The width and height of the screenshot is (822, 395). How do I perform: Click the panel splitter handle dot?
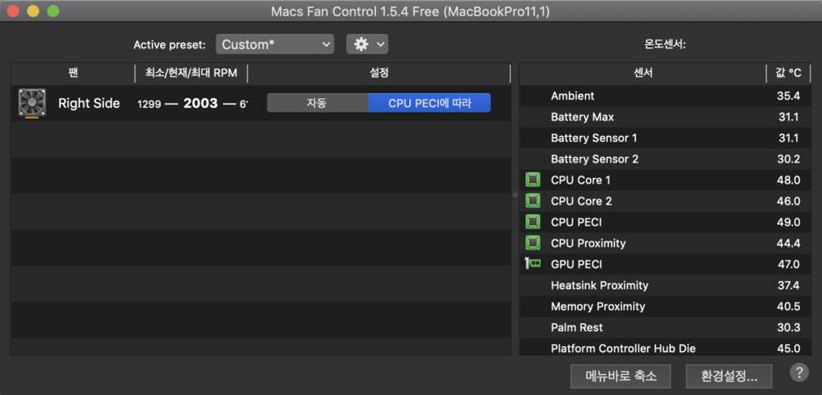click(515, 194)
